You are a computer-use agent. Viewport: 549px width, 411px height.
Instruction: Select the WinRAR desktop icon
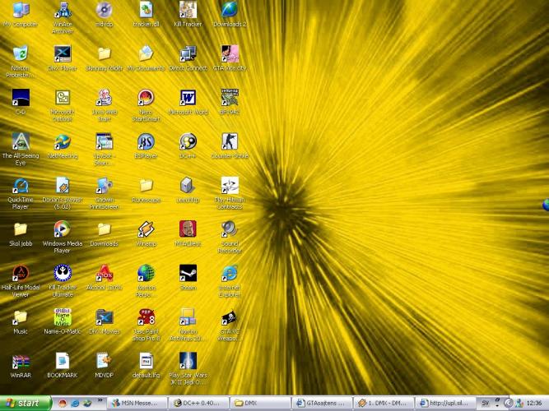click(21, 362)
